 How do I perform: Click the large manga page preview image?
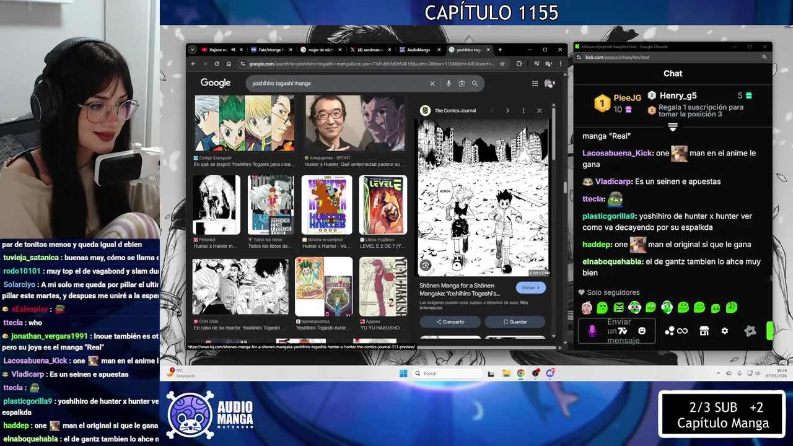pyautogui.click(x=483, y=197)
